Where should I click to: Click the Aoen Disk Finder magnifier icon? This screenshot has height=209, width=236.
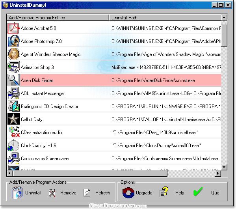point(13,80)
